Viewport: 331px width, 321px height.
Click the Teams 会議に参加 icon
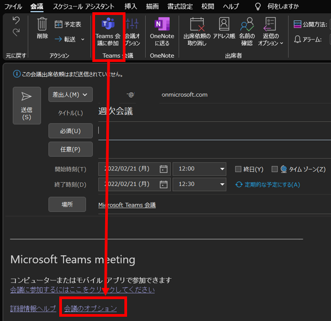(x=108, y=24)
